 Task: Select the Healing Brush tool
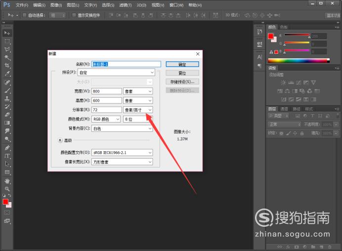pyautogui.click(x=7, y=82)
